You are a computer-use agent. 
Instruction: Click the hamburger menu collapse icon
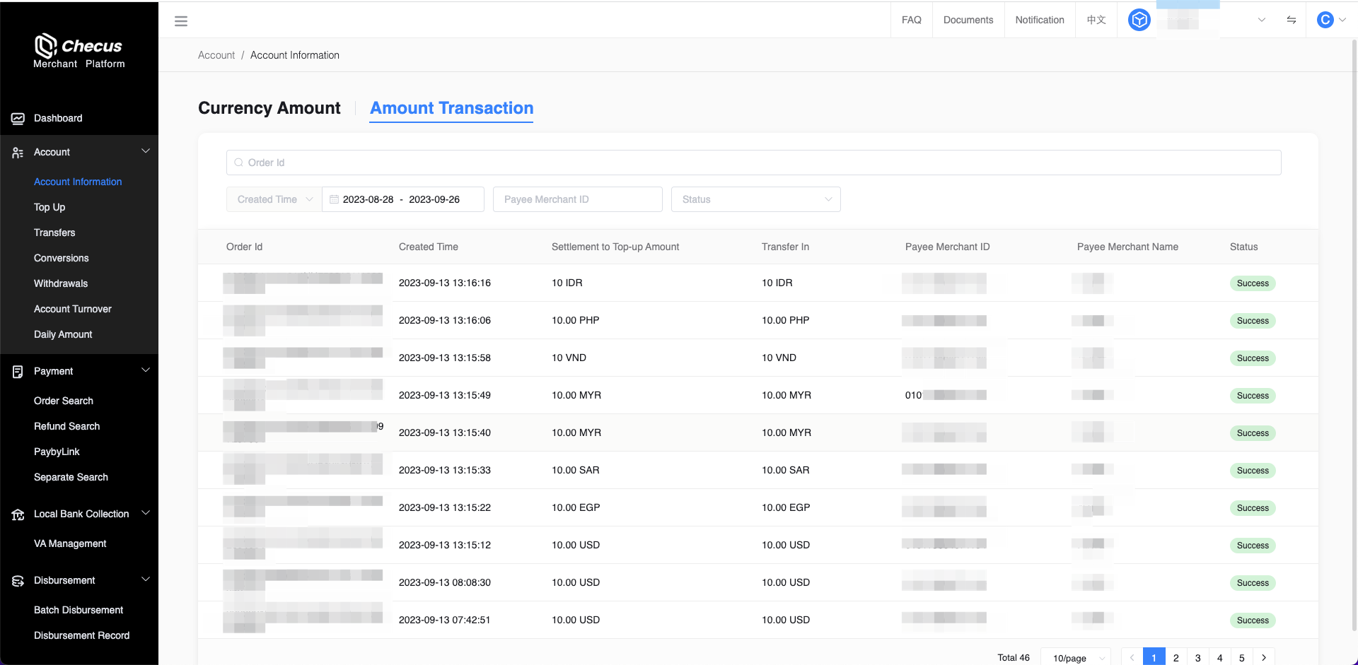coord(181,21)
